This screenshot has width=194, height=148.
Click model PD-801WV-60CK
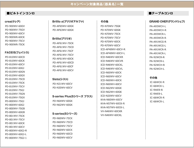15,123
